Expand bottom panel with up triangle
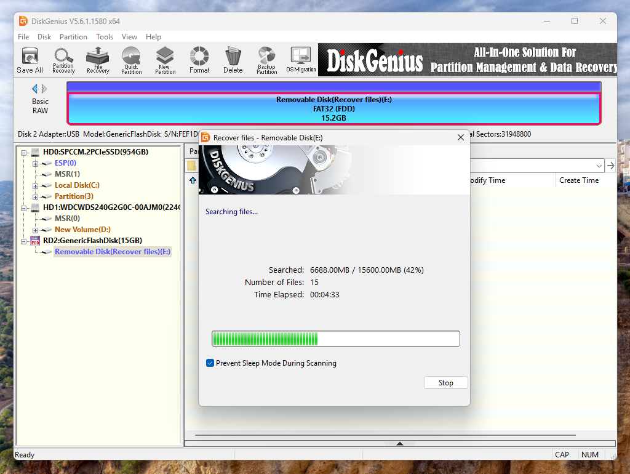 tap(400, 443)
